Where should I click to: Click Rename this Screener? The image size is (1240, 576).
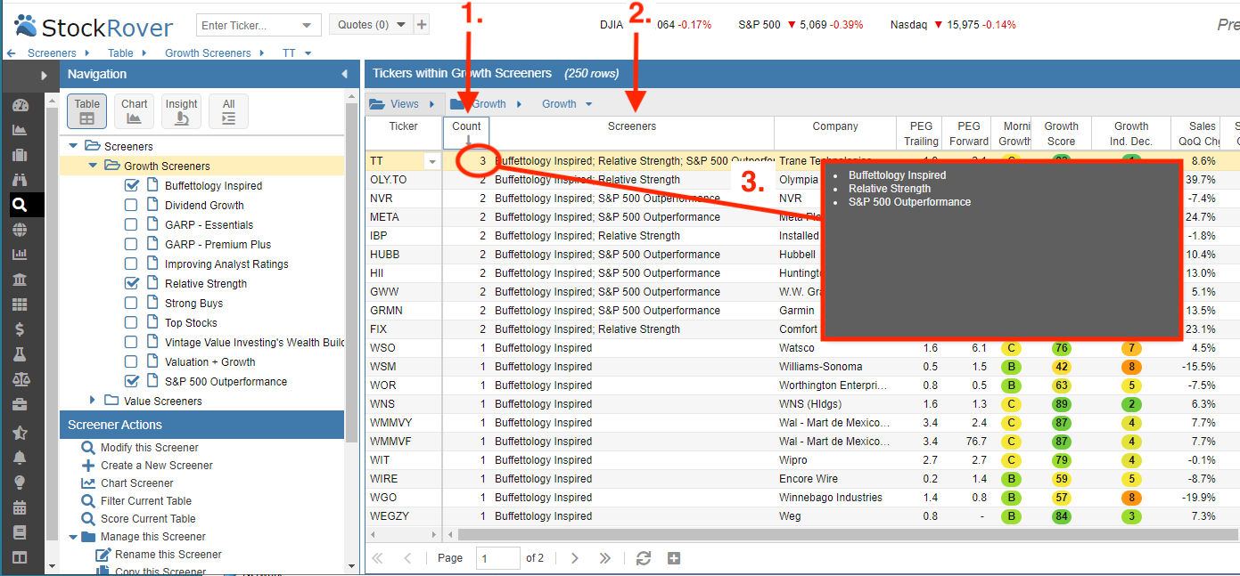[168, 555]
